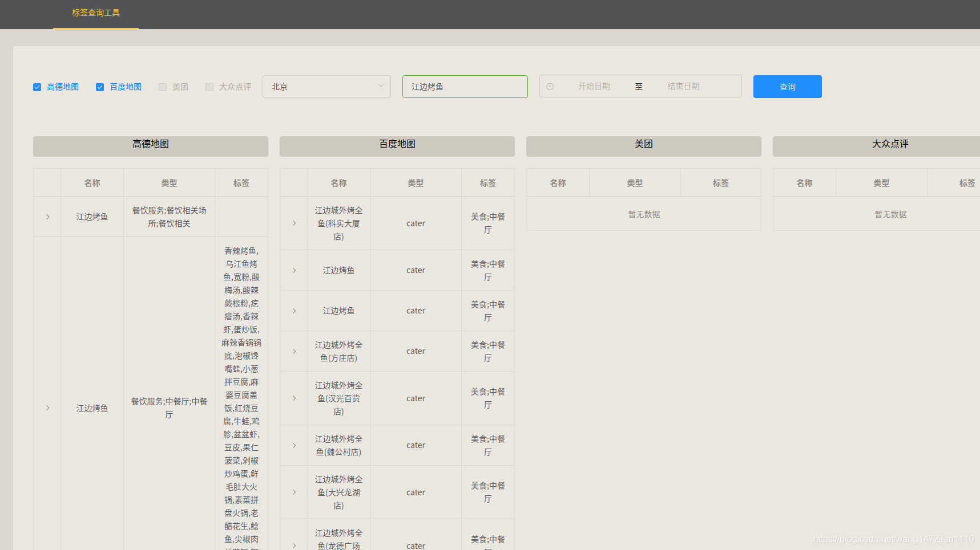The image size is (980, 550).
Task: Expand the 江边城外烤全鱼(科实大厦店) row
Action: coord(294,223)
